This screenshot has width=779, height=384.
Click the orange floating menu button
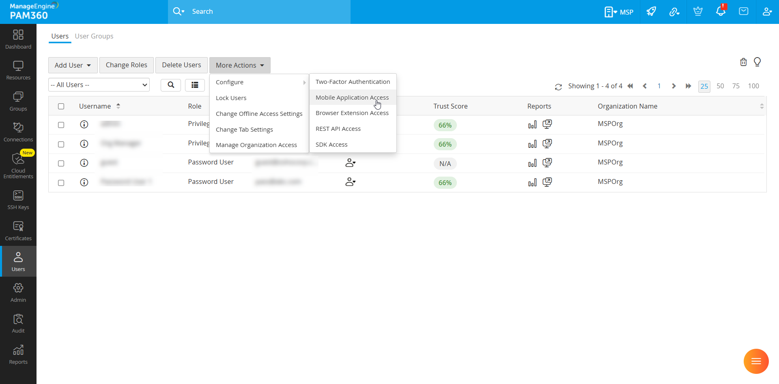(756, 361)
